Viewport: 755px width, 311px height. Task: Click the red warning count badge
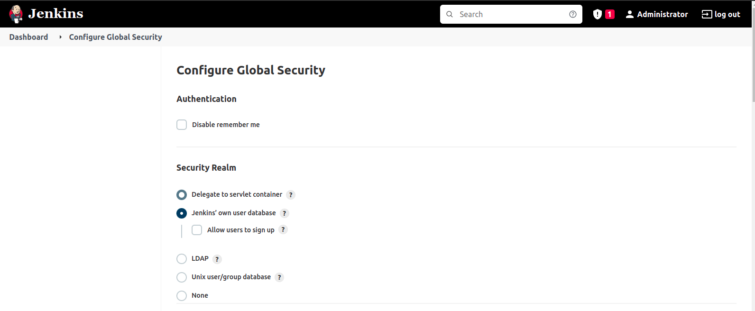pyautogui.click(x=610, y=14)
